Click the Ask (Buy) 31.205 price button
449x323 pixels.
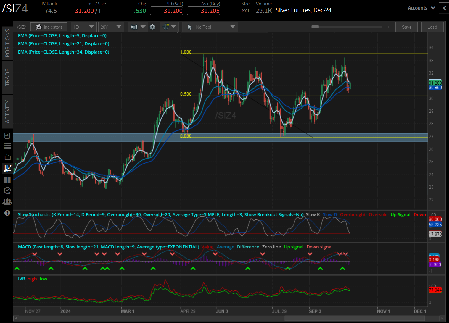tap(203, 11)
